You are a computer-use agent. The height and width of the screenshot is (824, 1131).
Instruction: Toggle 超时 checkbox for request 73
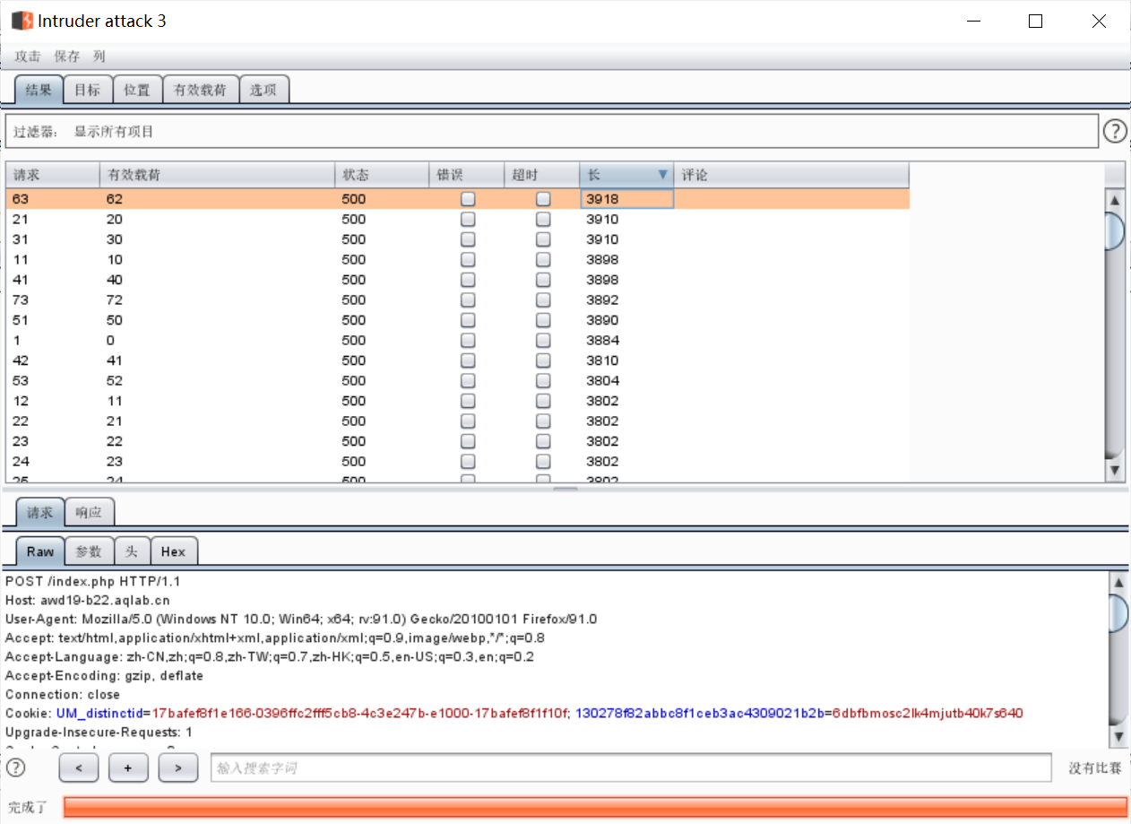click(x=543, y=300)
